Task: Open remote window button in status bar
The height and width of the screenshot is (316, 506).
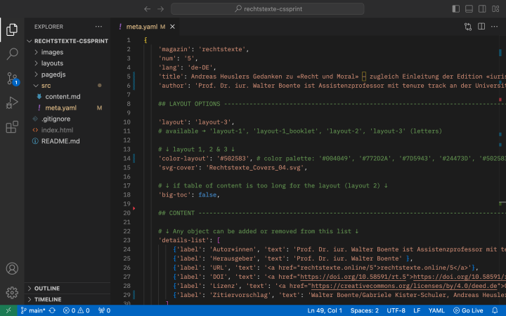Action: click(x=8, y=310)
